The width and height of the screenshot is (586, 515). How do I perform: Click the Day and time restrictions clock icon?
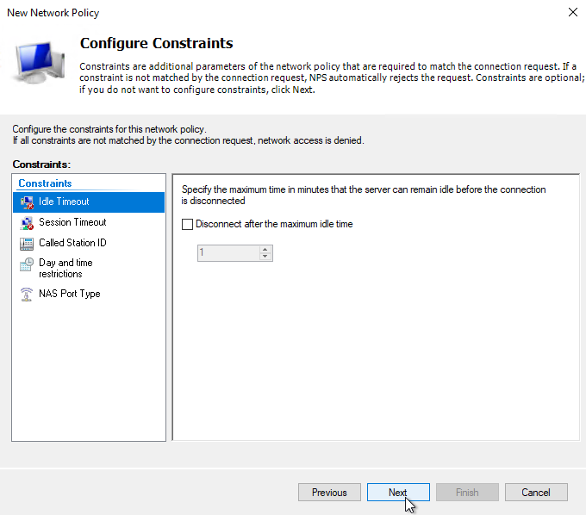pos(27,264)
